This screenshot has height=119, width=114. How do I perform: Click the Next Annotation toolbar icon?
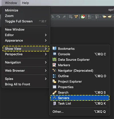[89, 17]
